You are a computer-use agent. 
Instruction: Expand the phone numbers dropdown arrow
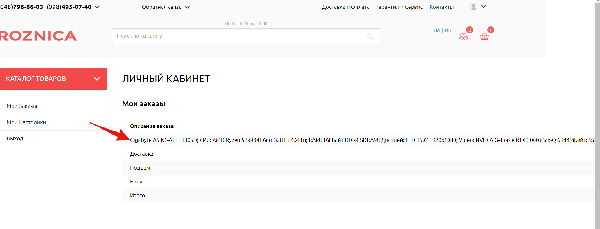(97, 7)
